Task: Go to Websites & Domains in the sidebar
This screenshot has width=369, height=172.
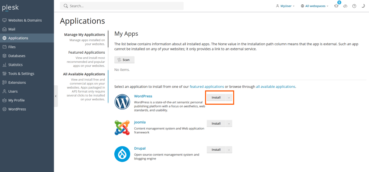Action: pyautogui.click(x=25, y=20)
